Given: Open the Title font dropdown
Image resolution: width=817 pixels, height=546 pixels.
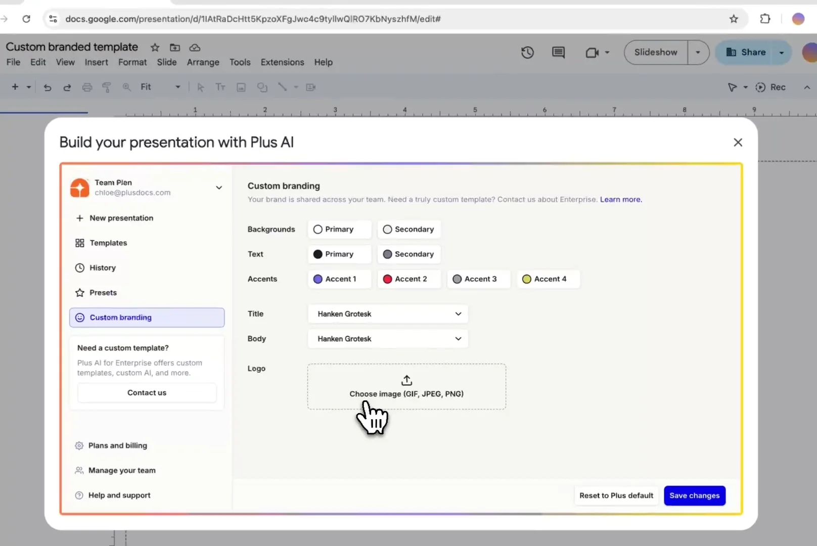Looking at the screenshot, I should click(388, 314).
